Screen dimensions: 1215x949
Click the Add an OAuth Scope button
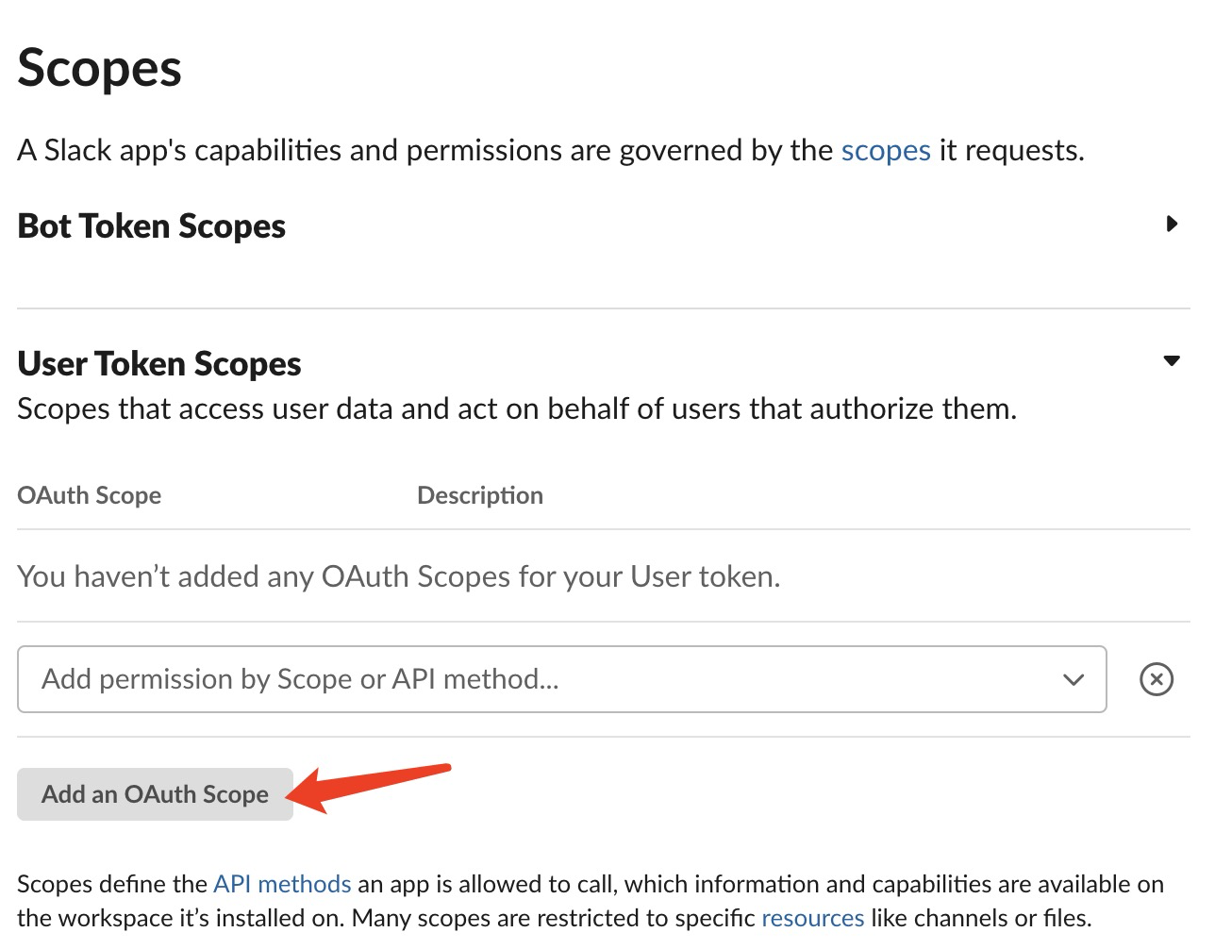(155, 794)
